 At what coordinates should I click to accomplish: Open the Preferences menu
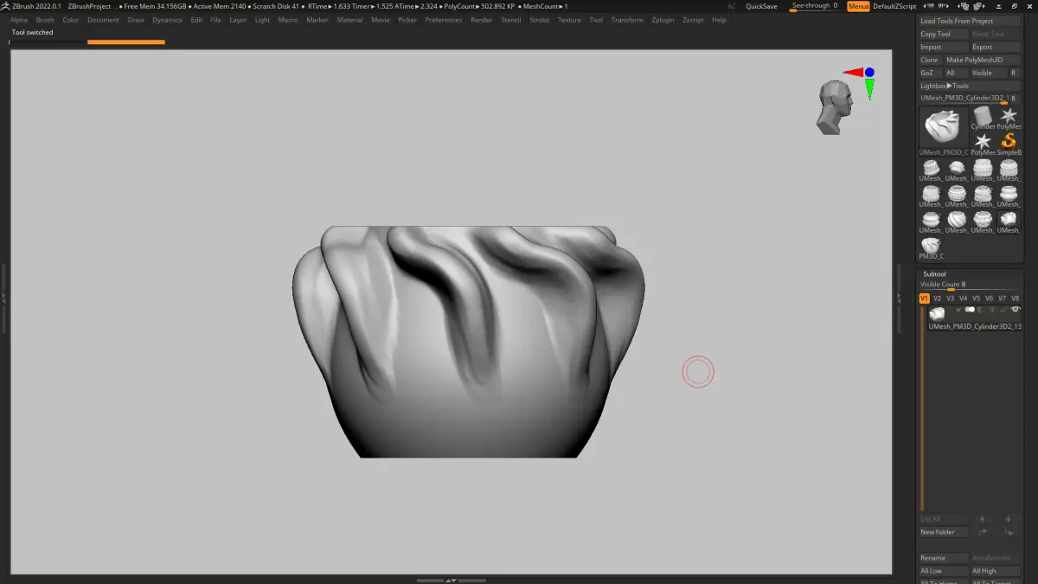coord(444,20)
